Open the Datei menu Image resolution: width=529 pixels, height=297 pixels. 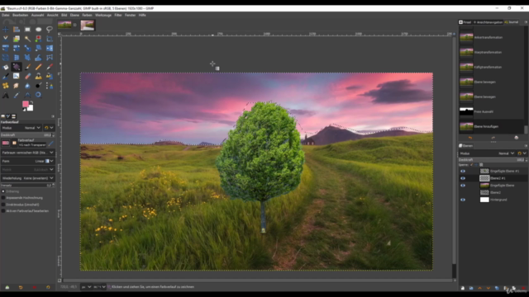point(6,15)
